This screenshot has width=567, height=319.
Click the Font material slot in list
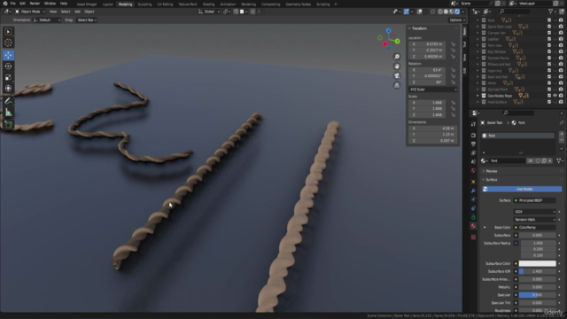click(x=518, y=136)
